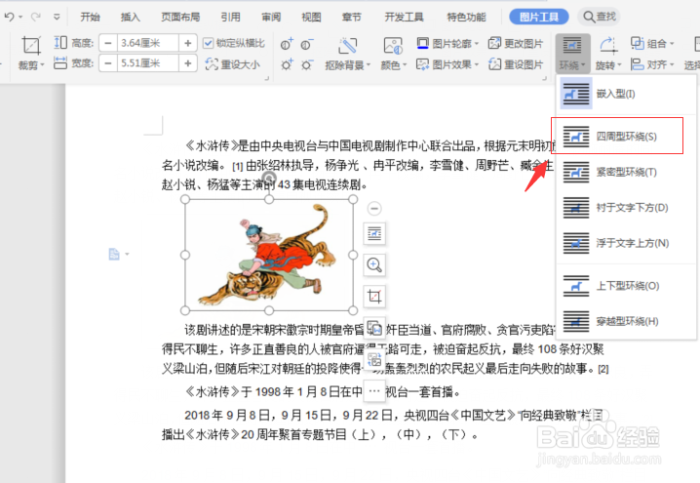Click the 重设大小 button
The width and height of the screenshot is (700, 483).
coord(232,64)
